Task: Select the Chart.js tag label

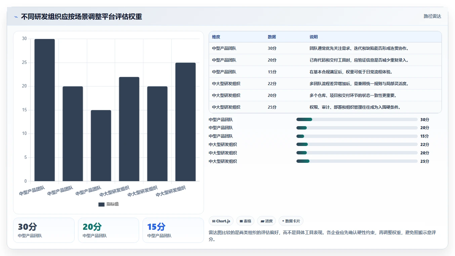Action: pos(223,221)
